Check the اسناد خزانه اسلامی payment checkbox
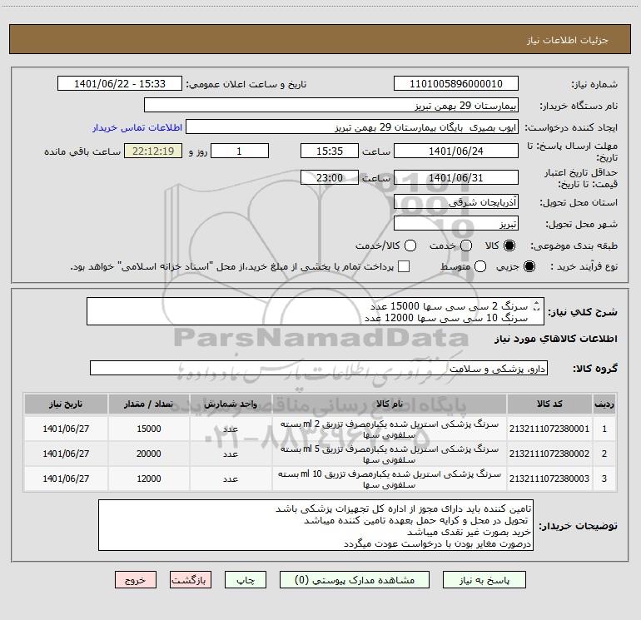 (x=404, y=266)
